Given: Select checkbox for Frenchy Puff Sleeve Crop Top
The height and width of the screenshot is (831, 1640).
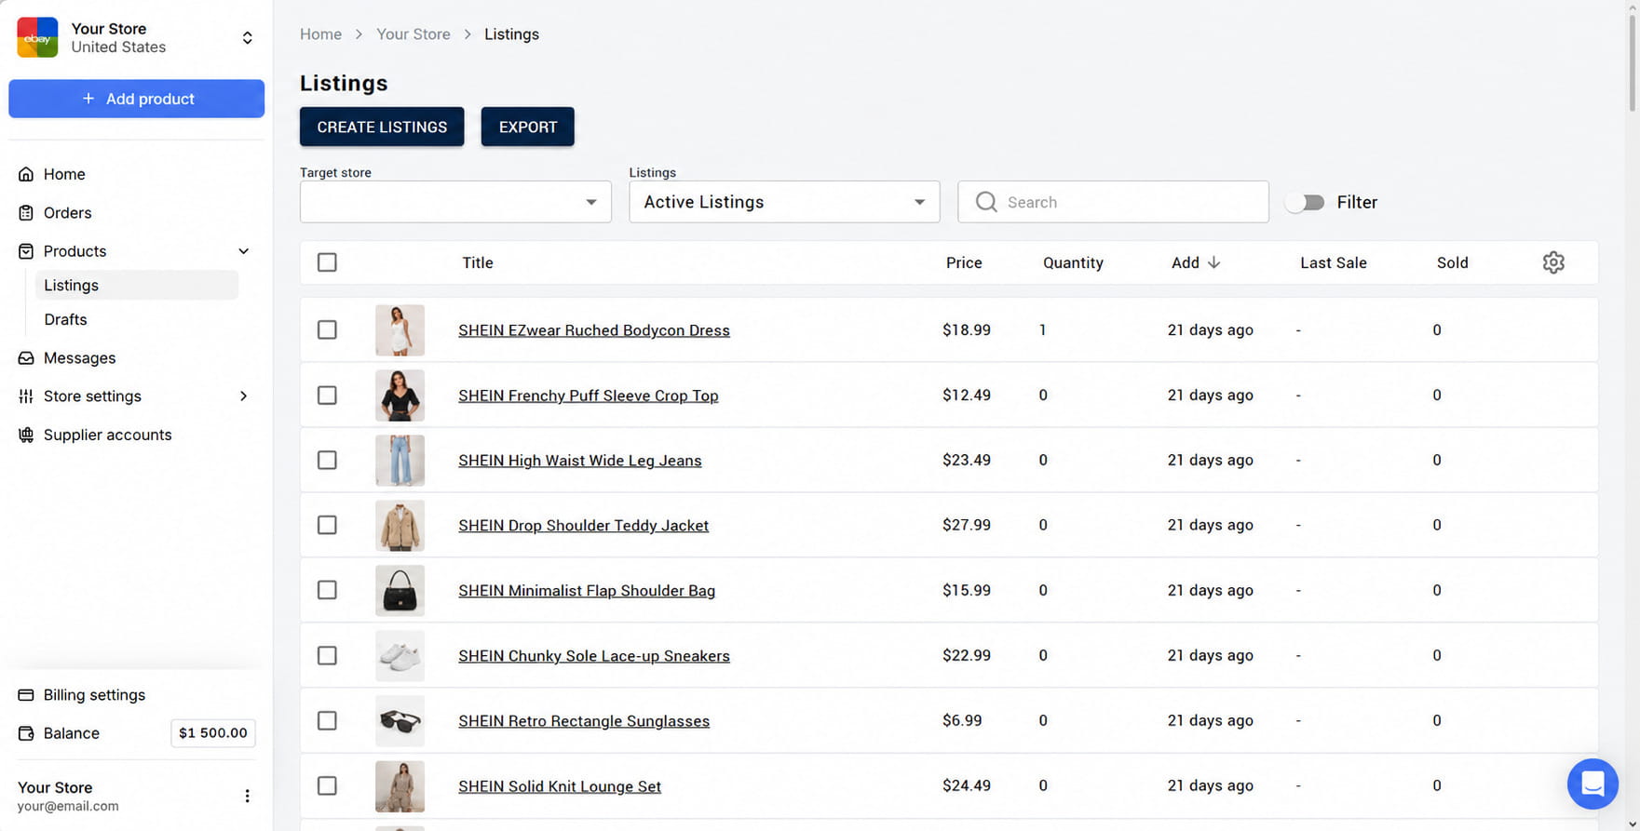Looking at the screenshot, I should 327,395.
